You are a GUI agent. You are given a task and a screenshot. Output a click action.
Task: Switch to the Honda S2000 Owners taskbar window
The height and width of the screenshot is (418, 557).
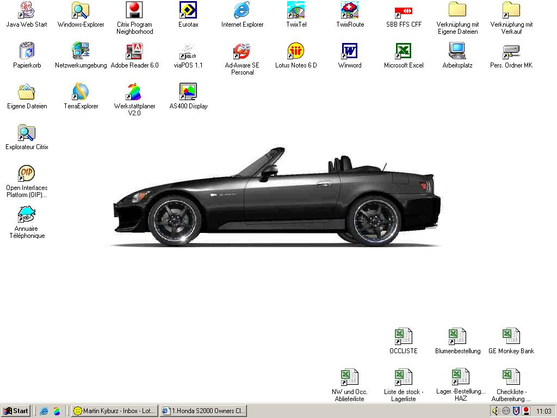203,411
